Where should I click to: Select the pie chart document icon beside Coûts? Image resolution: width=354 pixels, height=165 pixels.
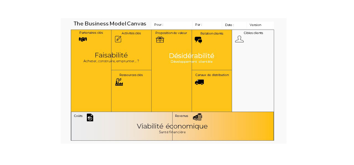90,117
